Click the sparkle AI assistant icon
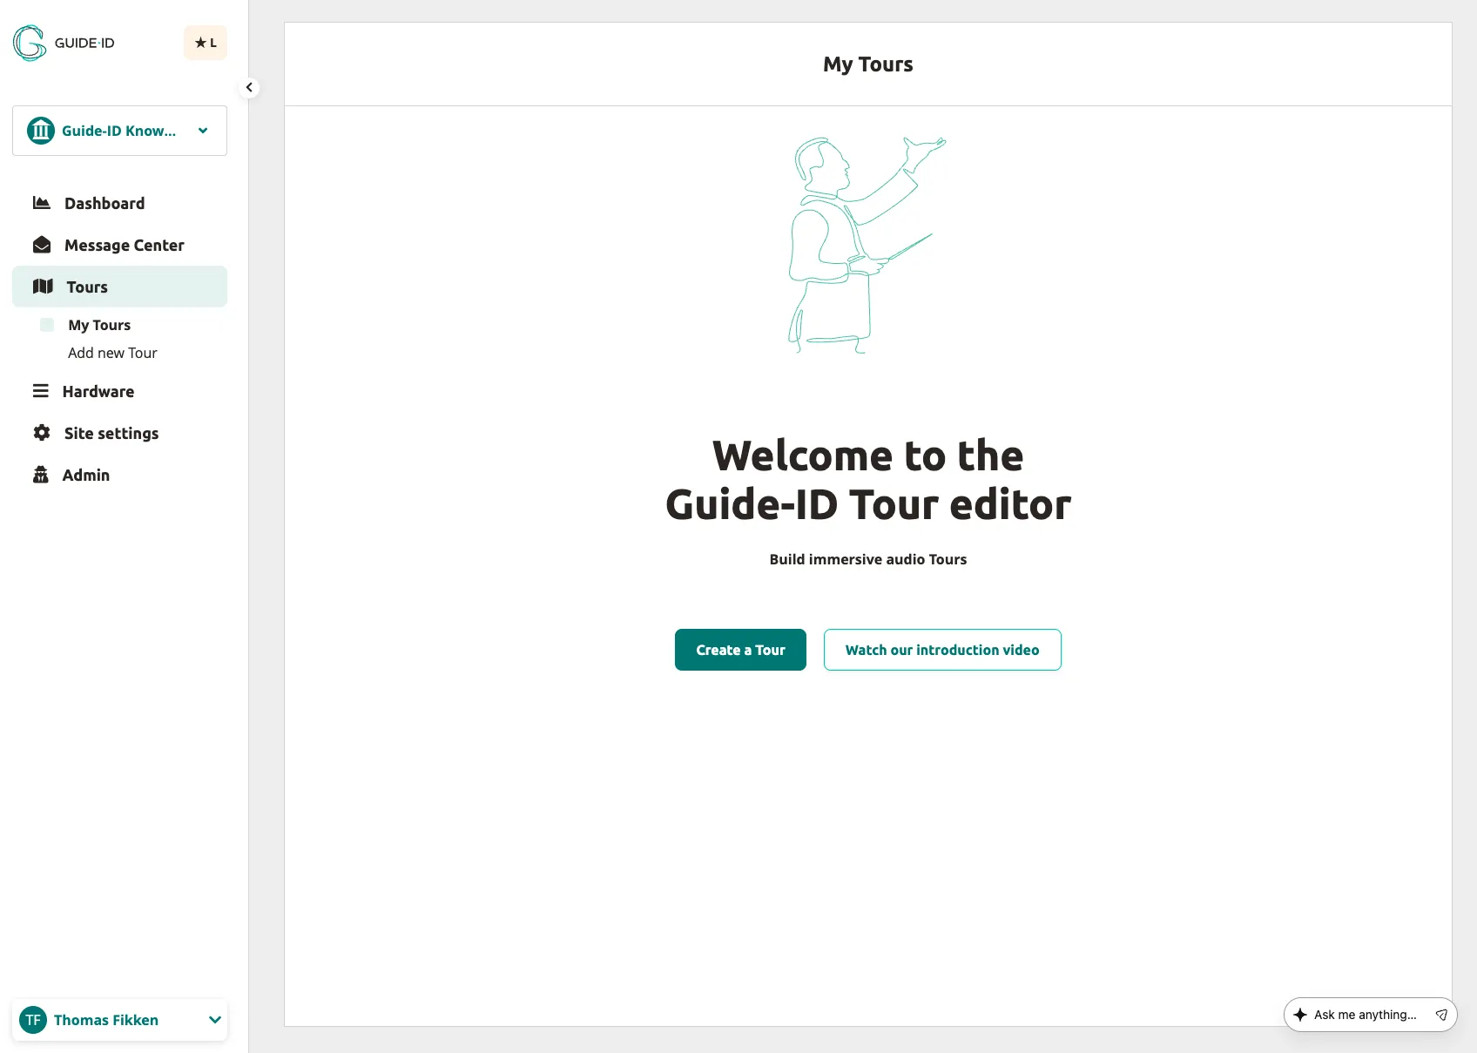Screen dimensions: 1477x1053 click(x=1300, y=1015)
